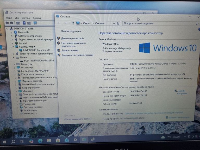Click Forward arrow in Device Manager toolbar

coord(12,23)
